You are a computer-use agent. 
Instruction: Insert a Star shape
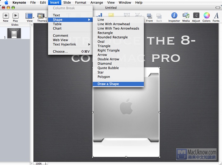tap(118, 72)
